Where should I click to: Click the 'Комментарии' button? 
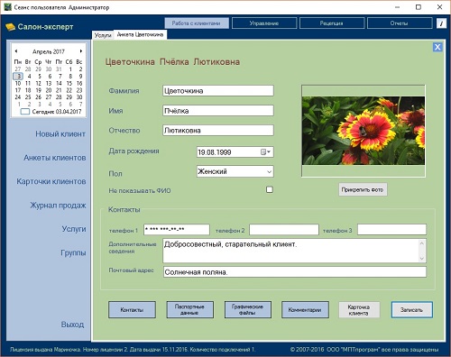point(305,310)
